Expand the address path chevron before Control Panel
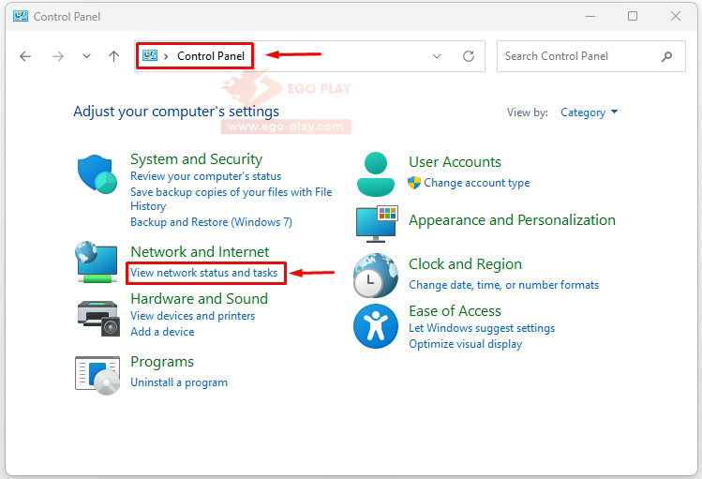702x479 pixels. (166, 56)
